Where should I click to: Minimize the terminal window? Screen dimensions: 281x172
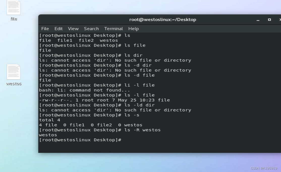(258, 20)
